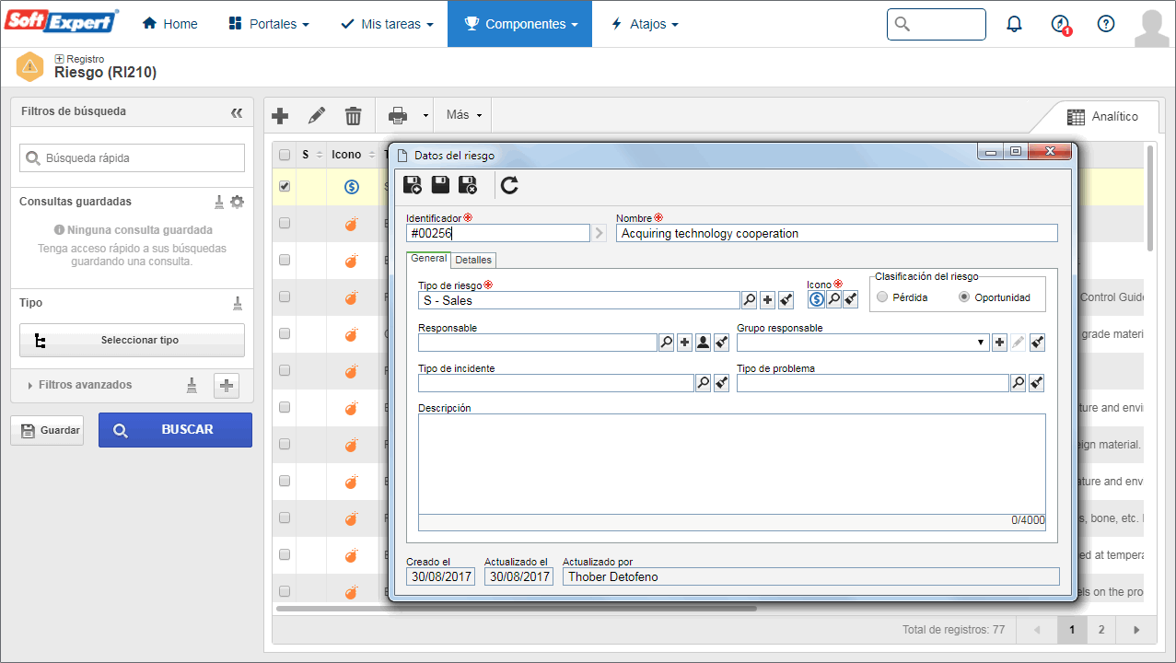Open the print options dropdown arrow
1176x663 pixels.
(425, 116)
